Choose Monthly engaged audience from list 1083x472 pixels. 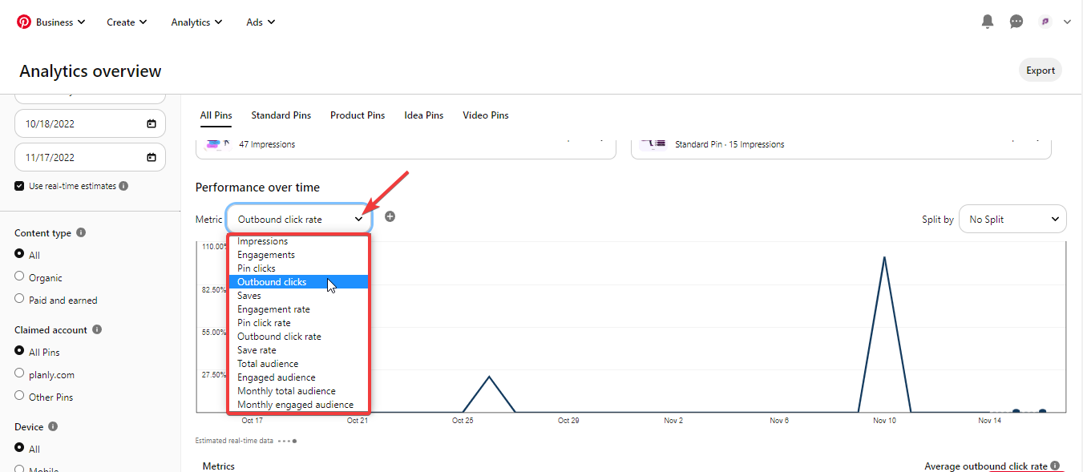pos(298,405)
